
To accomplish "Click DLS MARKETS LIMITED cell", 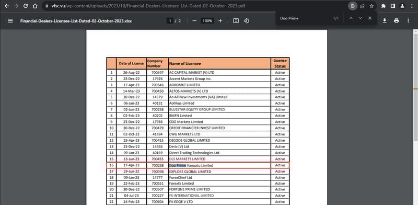I will coord(219,159).
